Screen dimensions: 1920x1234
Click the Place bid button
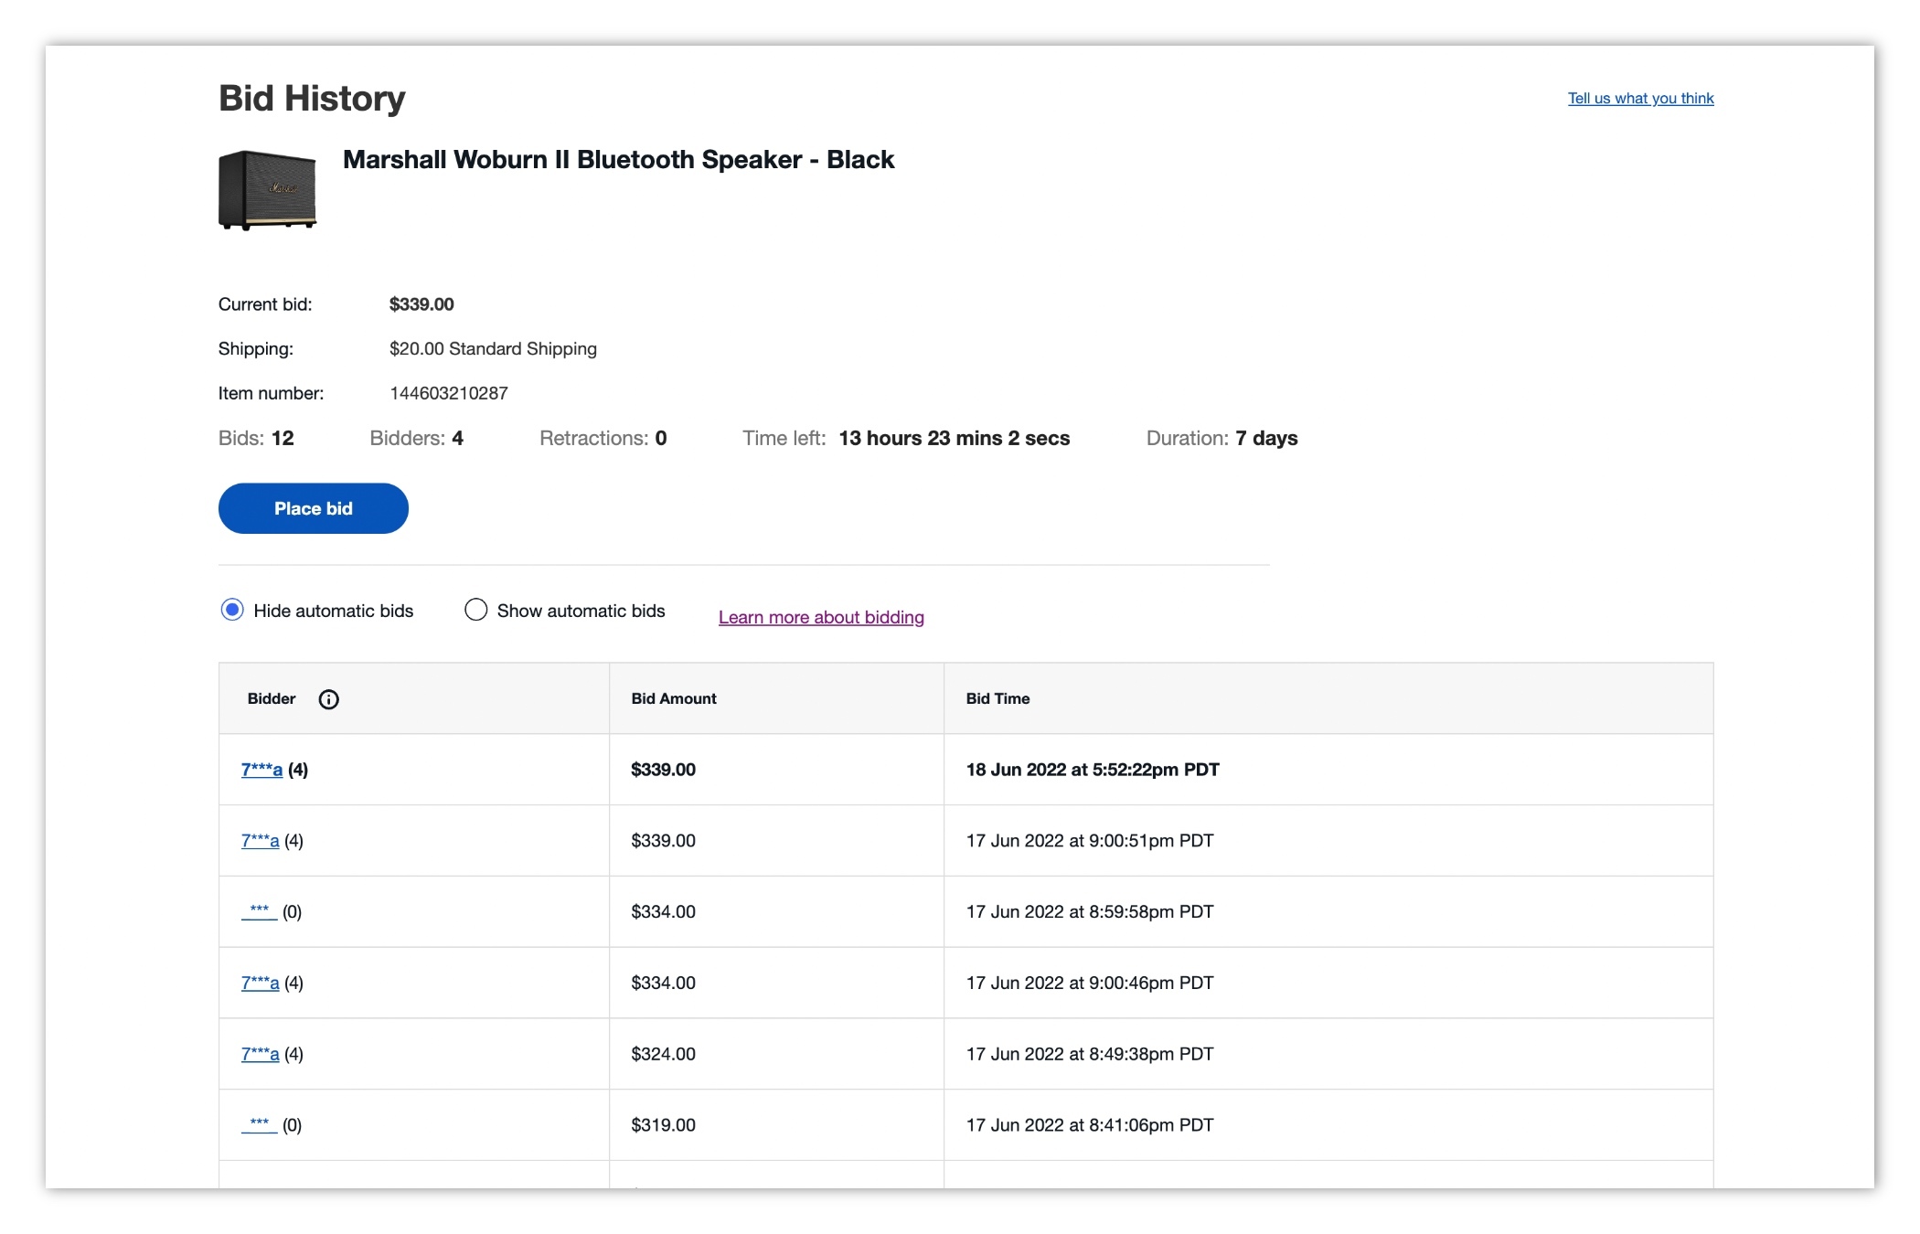pos(313,508)
